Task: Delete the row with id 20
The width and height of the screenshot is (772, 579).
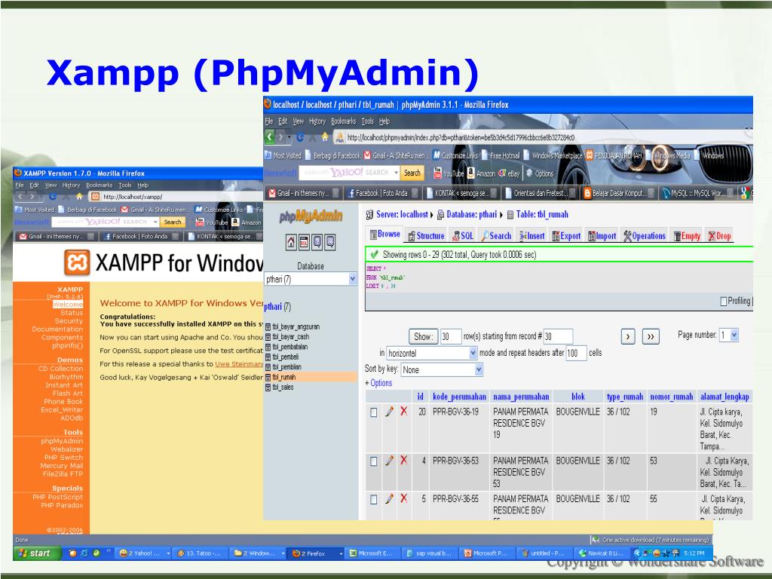Action: 404,411
